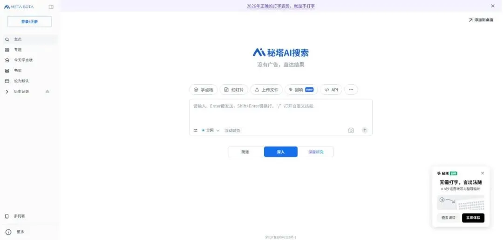
Task: Click 立即体验 in promo popup
Action: pos(473,218)
